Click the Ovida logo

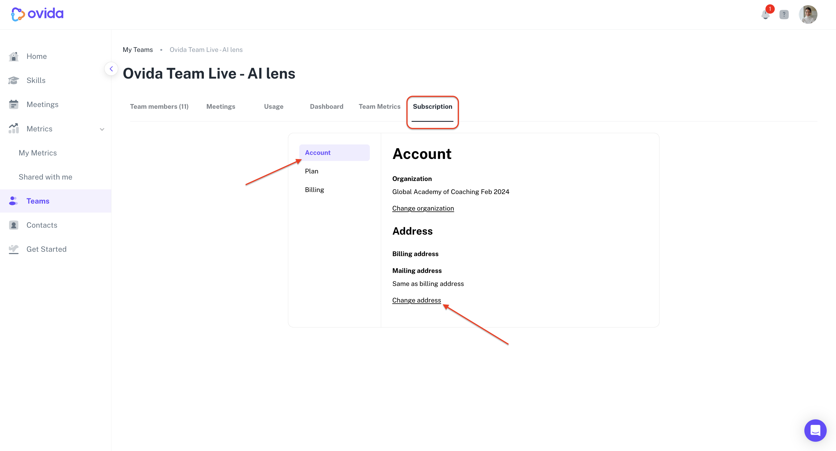[37, 14]
